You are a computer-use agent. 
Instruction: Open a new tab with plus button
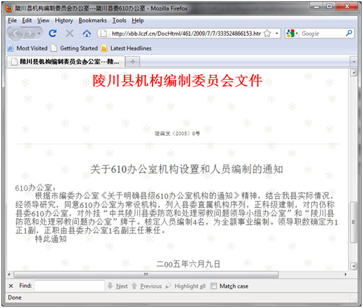133,62
